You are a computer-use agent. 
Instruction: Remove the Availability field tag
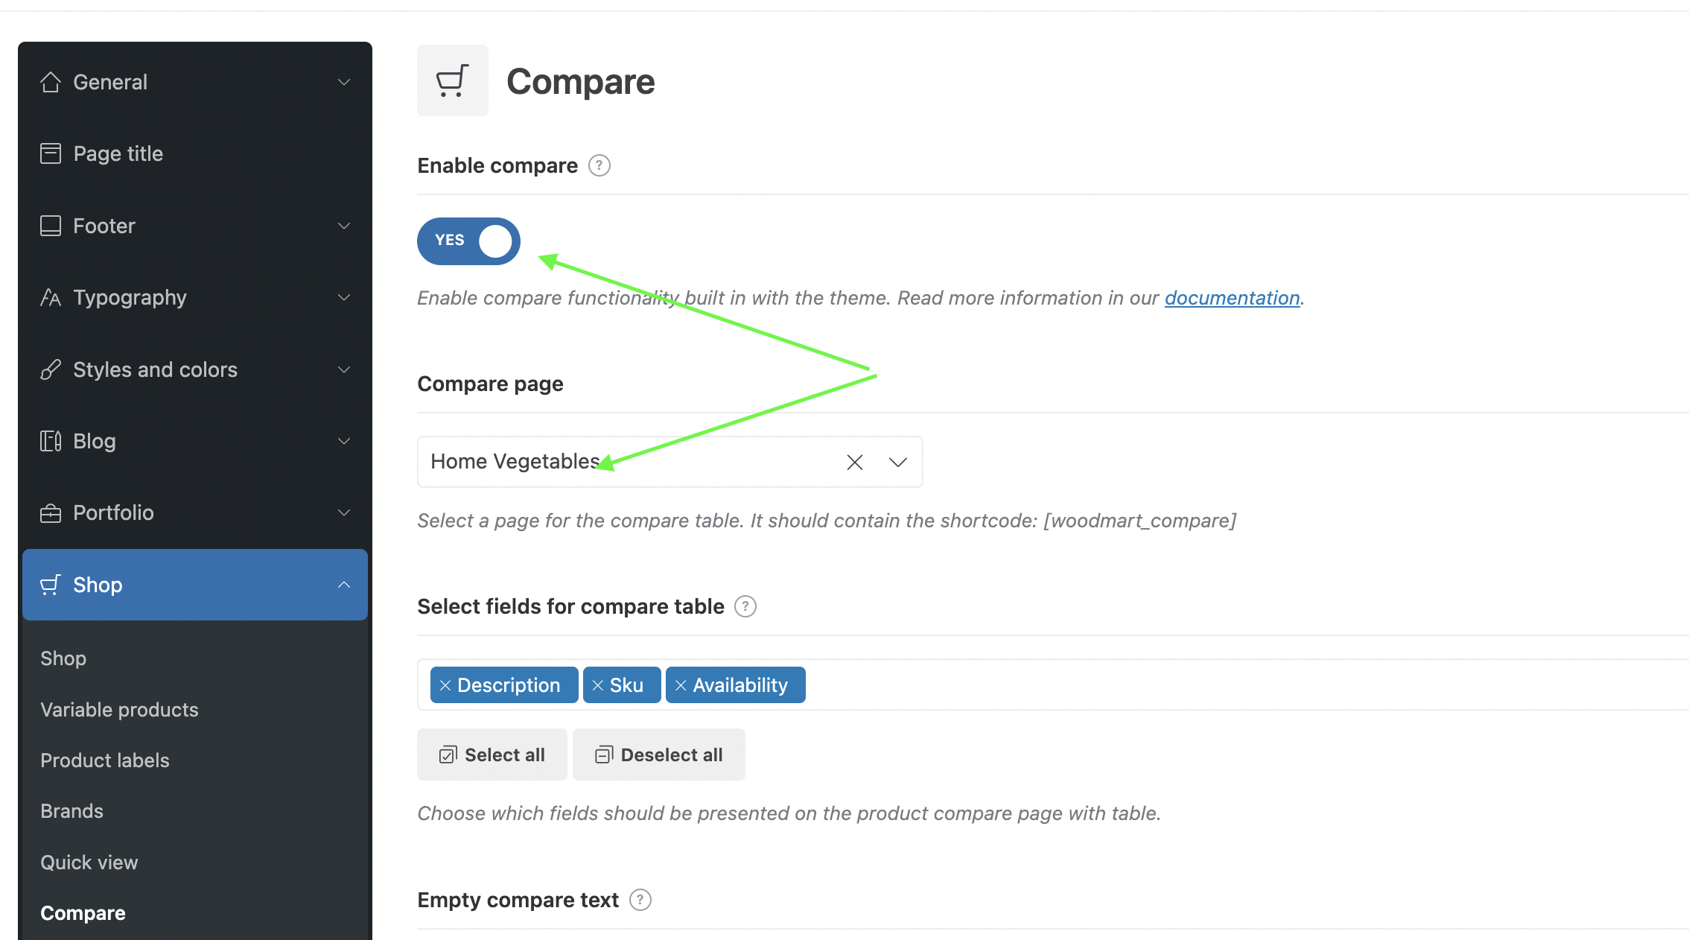click(681, 685)
